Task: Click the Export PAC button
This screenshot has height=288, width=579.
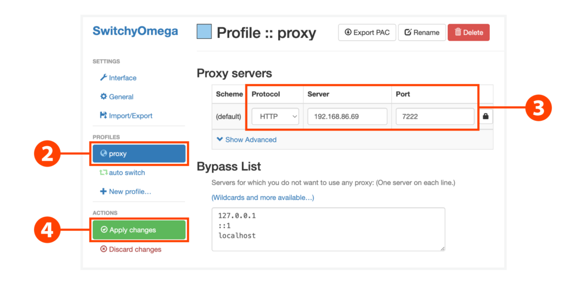Action: (x=366, y=32)
